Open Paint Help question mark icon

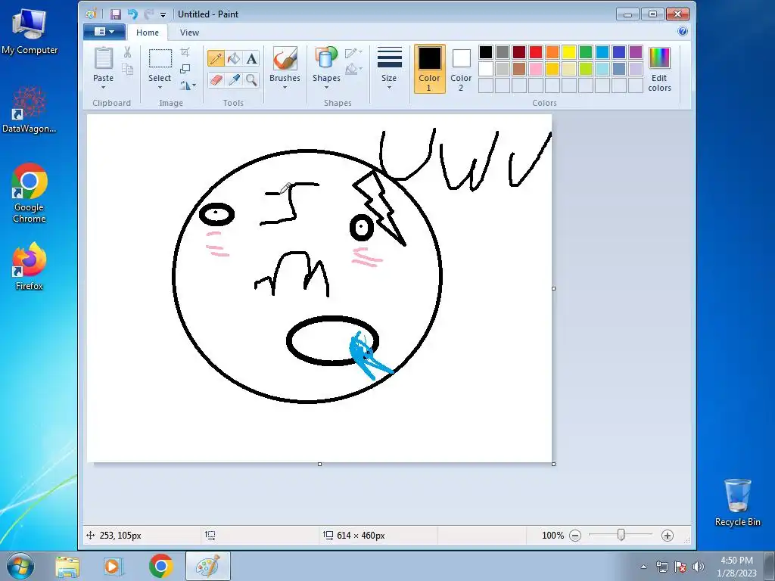pos(683,32)
